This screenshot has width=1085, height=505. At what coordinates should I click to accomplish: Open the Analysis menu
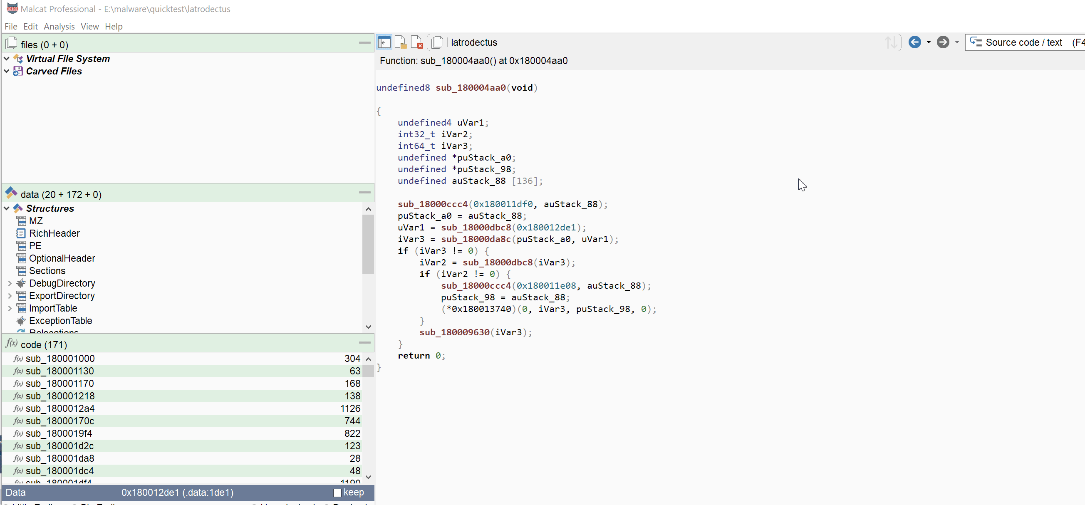[59, 27]
